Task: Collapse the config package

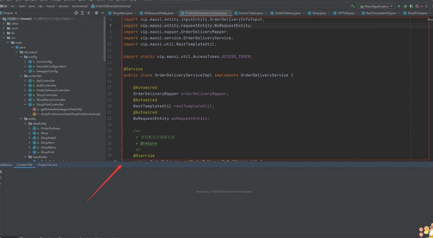Action: pos(21,57)
